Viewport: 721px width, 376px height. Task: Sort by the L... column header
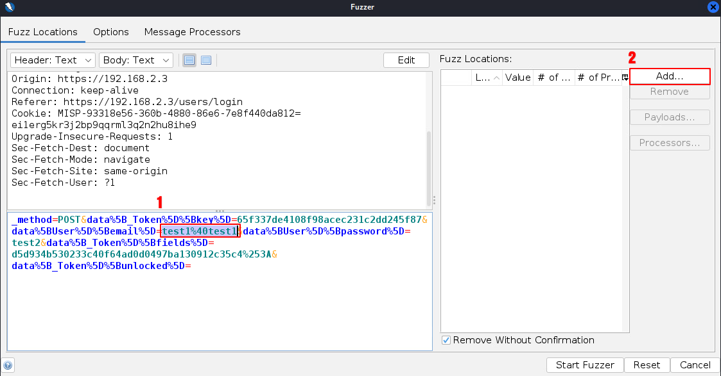pos(482,78)
